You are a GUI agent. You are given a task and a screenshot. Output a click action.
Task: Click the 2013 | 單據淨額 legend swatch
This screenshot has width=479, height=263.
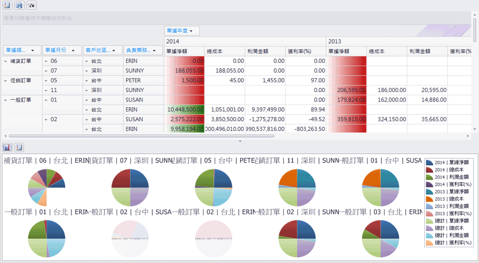(430, 192)
